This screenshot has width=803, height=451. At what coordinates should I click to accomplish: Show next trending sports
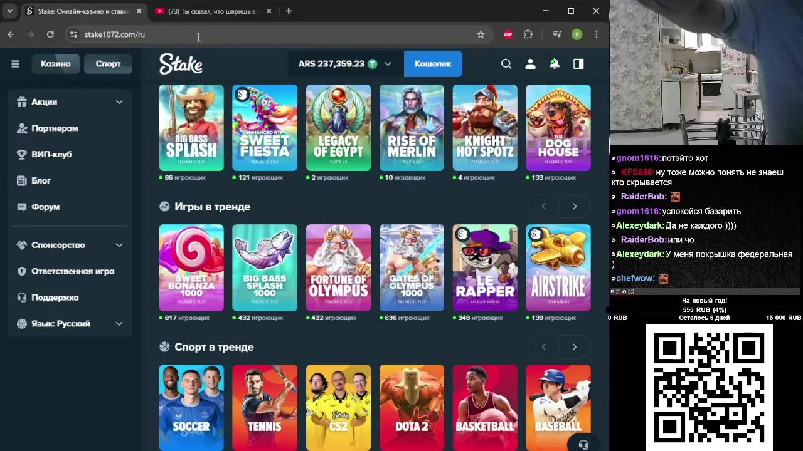574,346
